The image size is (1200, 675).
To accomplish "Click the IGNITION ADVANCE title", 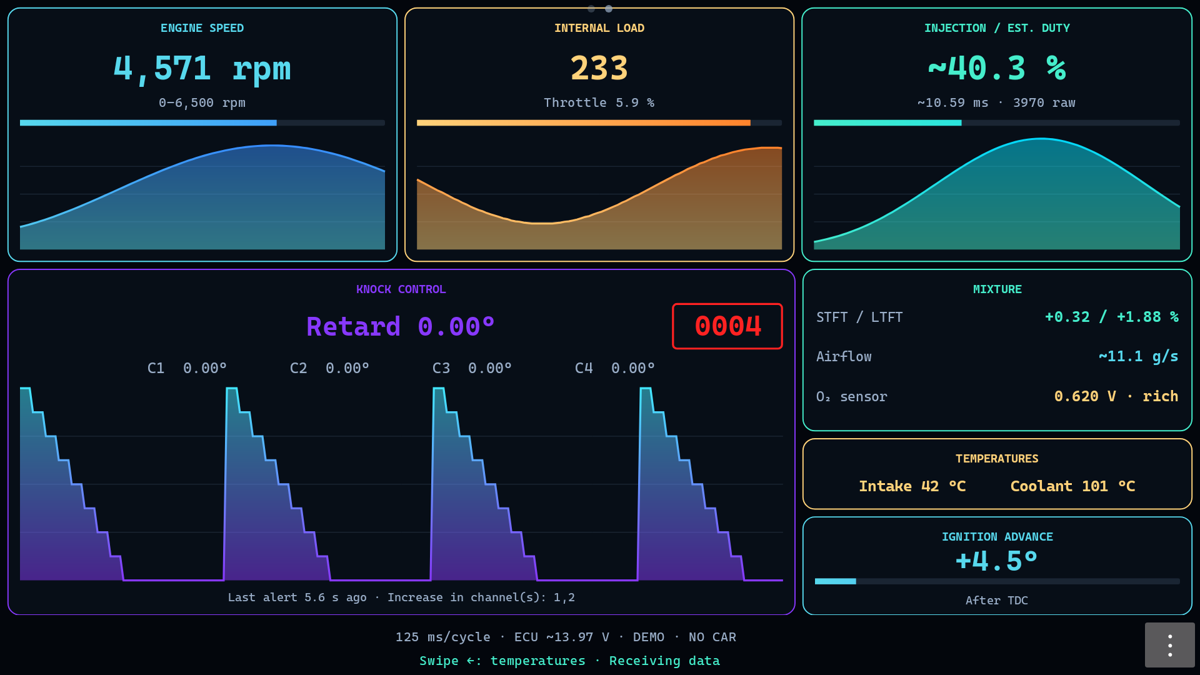I will [x=997, y=537].
